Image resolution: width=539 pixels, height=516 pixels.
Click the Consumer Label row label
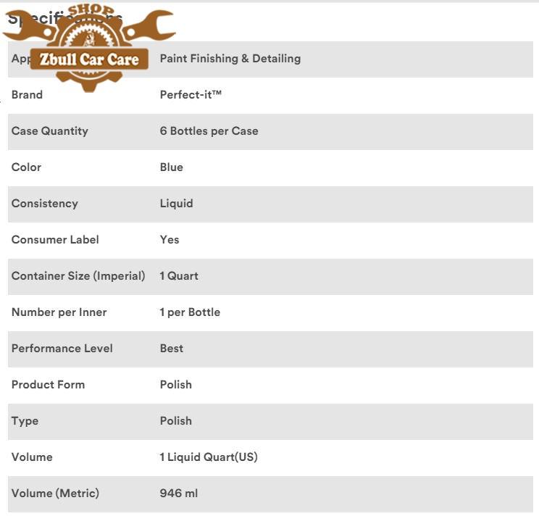55,240
